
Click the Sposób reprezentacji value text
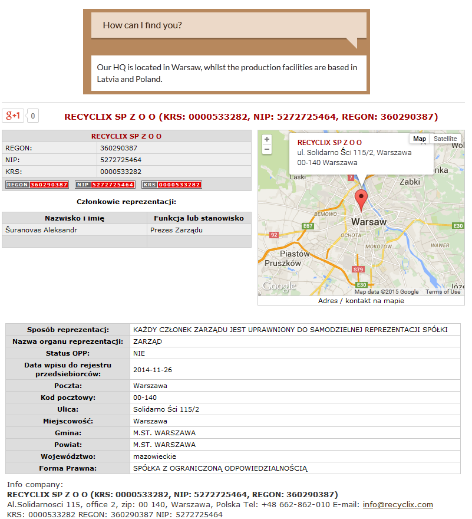click(290, 330)
